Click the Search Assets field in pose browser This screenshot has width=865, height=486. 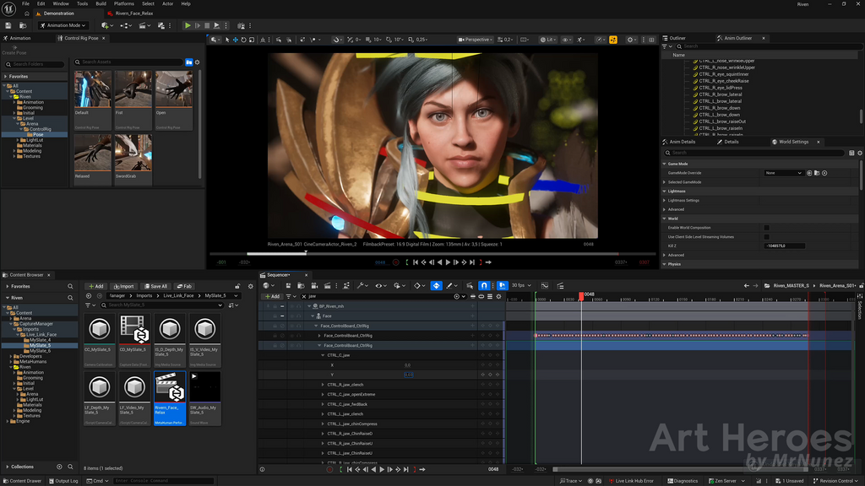pyautogui.click(x=128, y=62)
